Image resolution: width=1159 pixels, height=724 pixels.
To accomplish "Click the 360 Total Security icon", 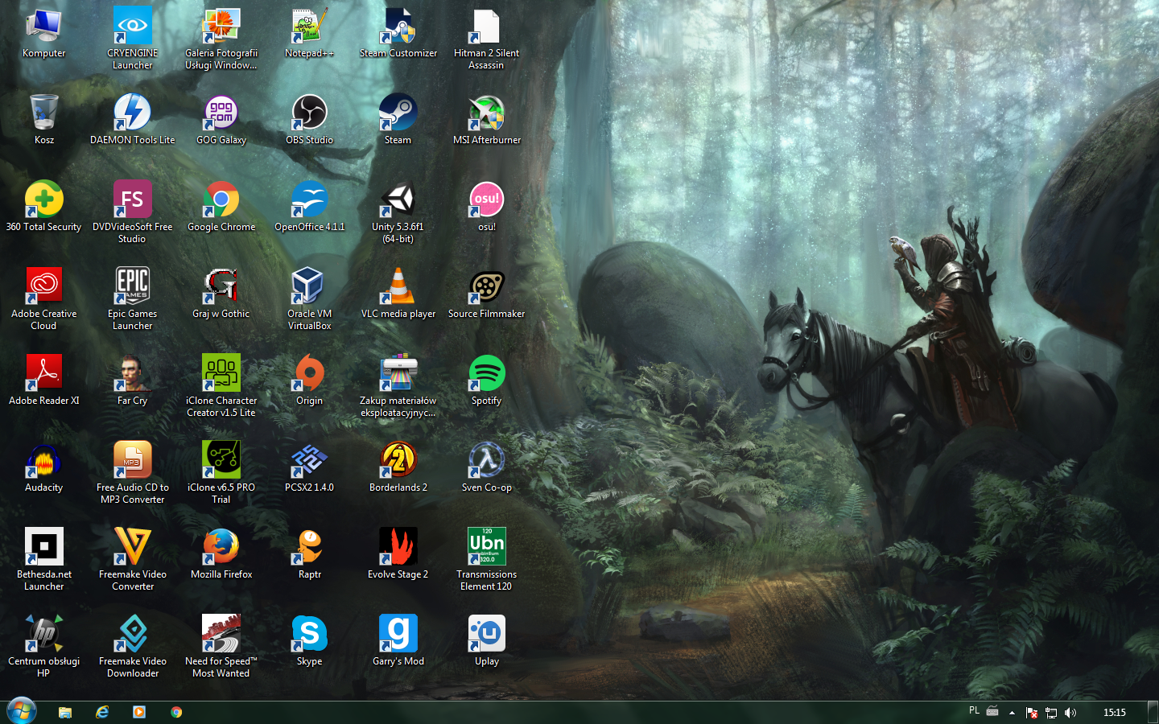I will click(x=43, y=206).
